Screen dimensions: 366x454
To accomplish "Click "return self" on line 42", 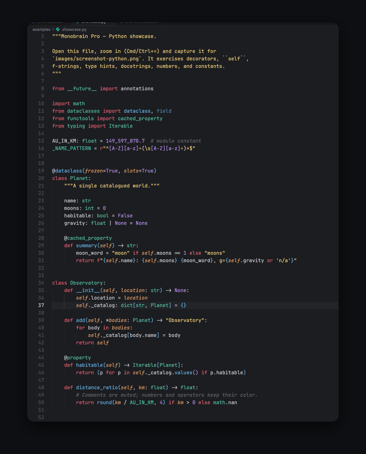I will coord(93,343).
